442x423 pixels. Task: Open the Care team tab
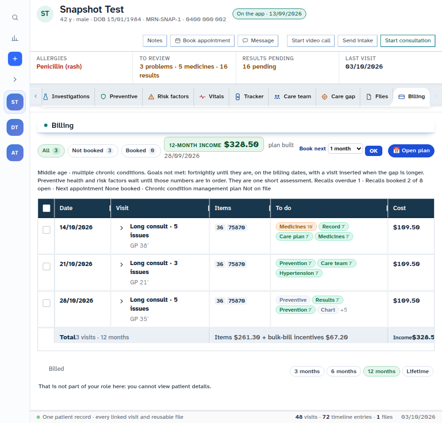(293, 96)
